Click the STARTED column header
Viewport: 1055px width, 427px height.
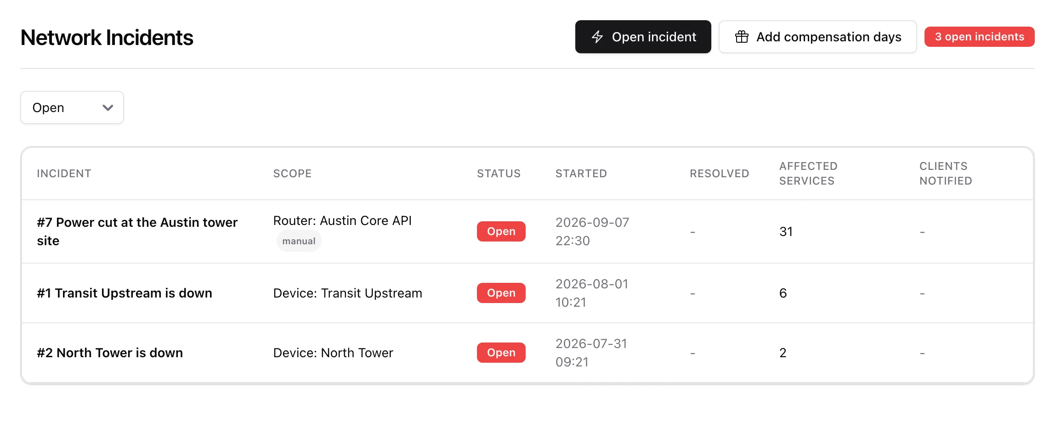(x=581, y=174)
